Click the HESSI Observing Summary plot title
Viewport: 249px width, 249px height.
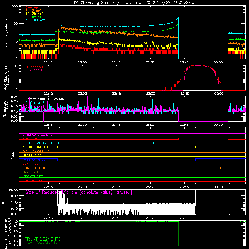pos(132,3)
